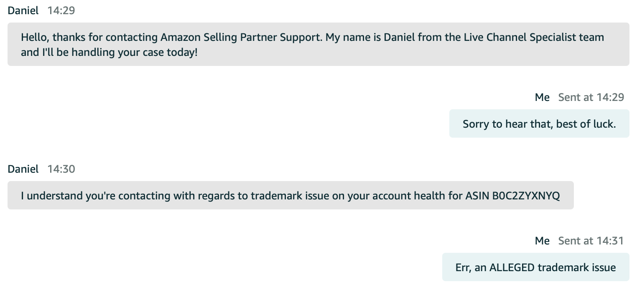Click the 14:29 timestamp beside Daniel
The image size is (637, 287).
point(61,11)
